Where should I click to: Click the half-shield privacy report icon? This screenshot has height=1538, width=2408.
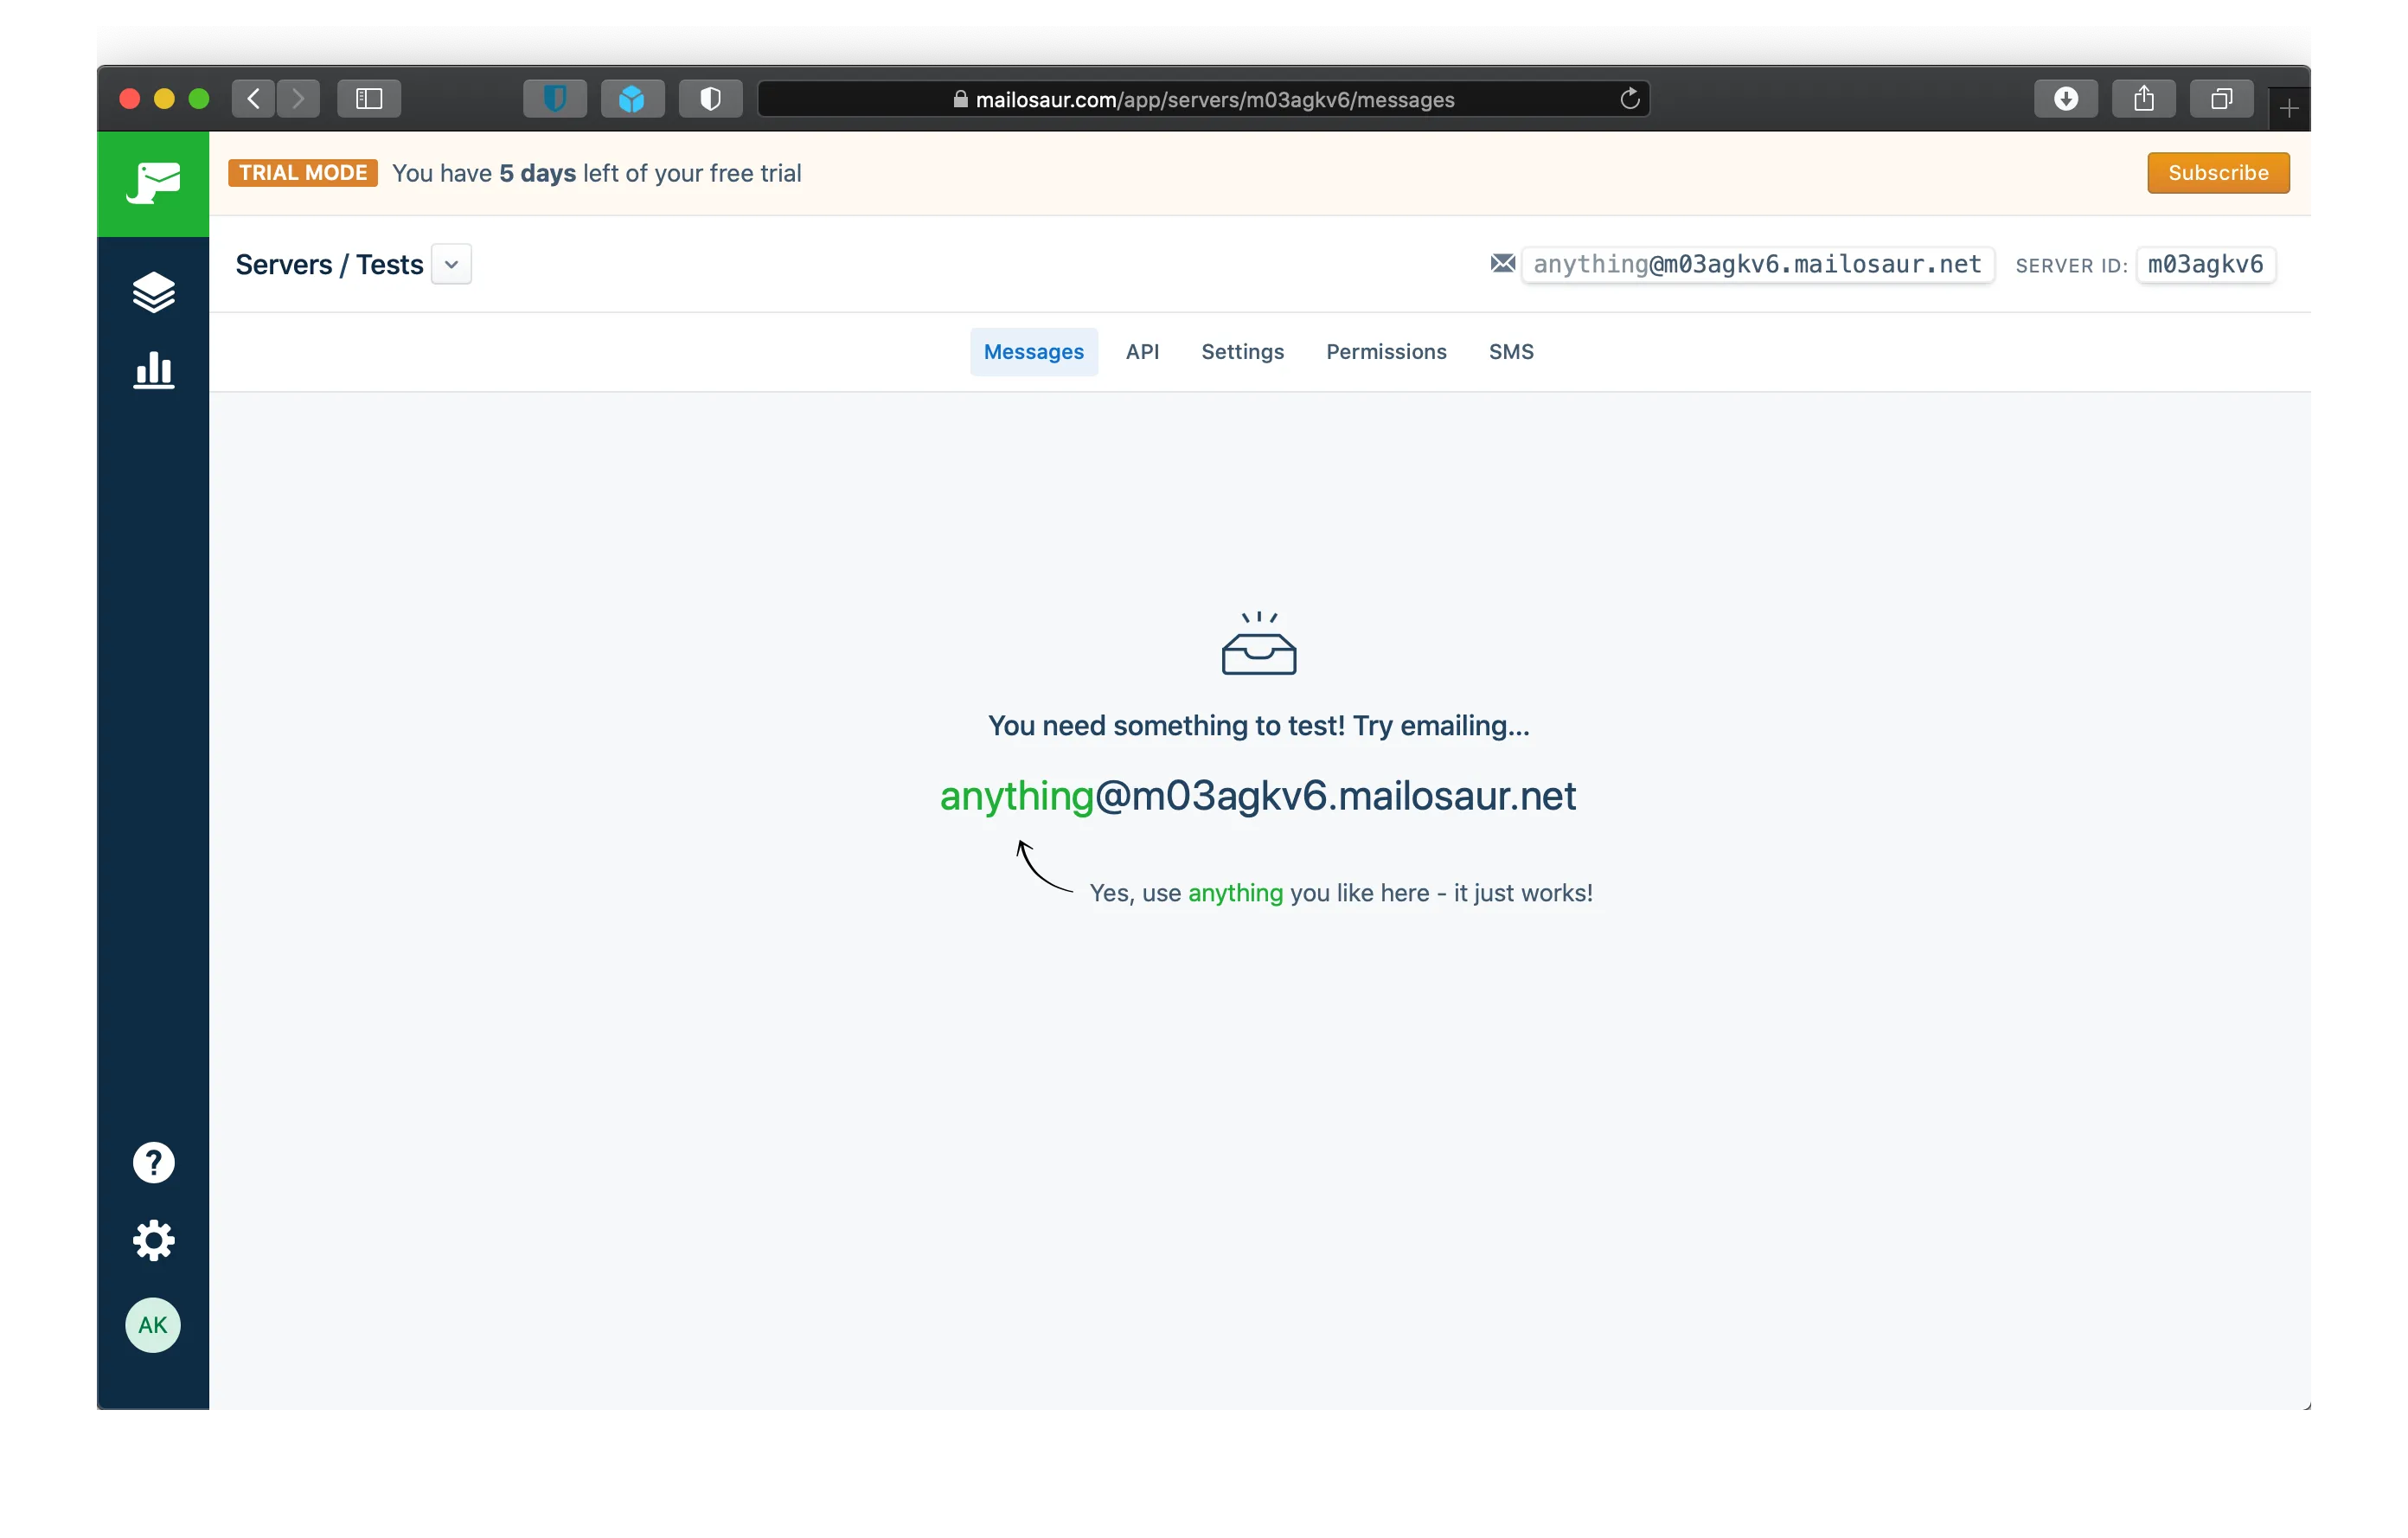click(x=710, y=99)
